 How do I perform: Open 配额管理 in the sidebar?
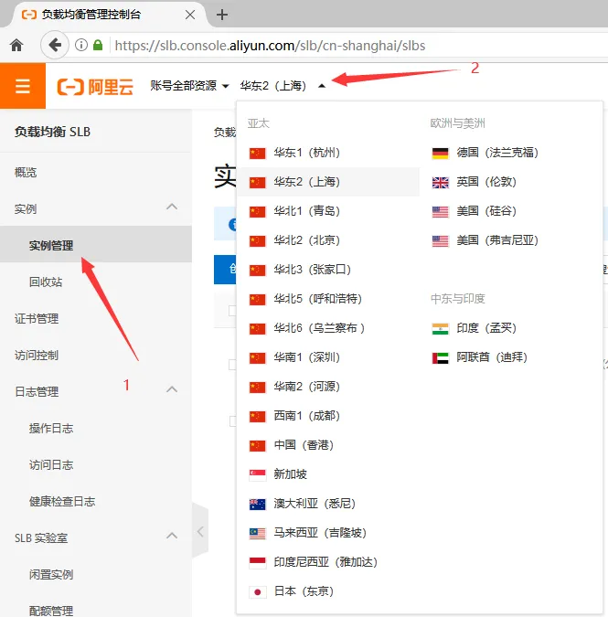[51, 611]
